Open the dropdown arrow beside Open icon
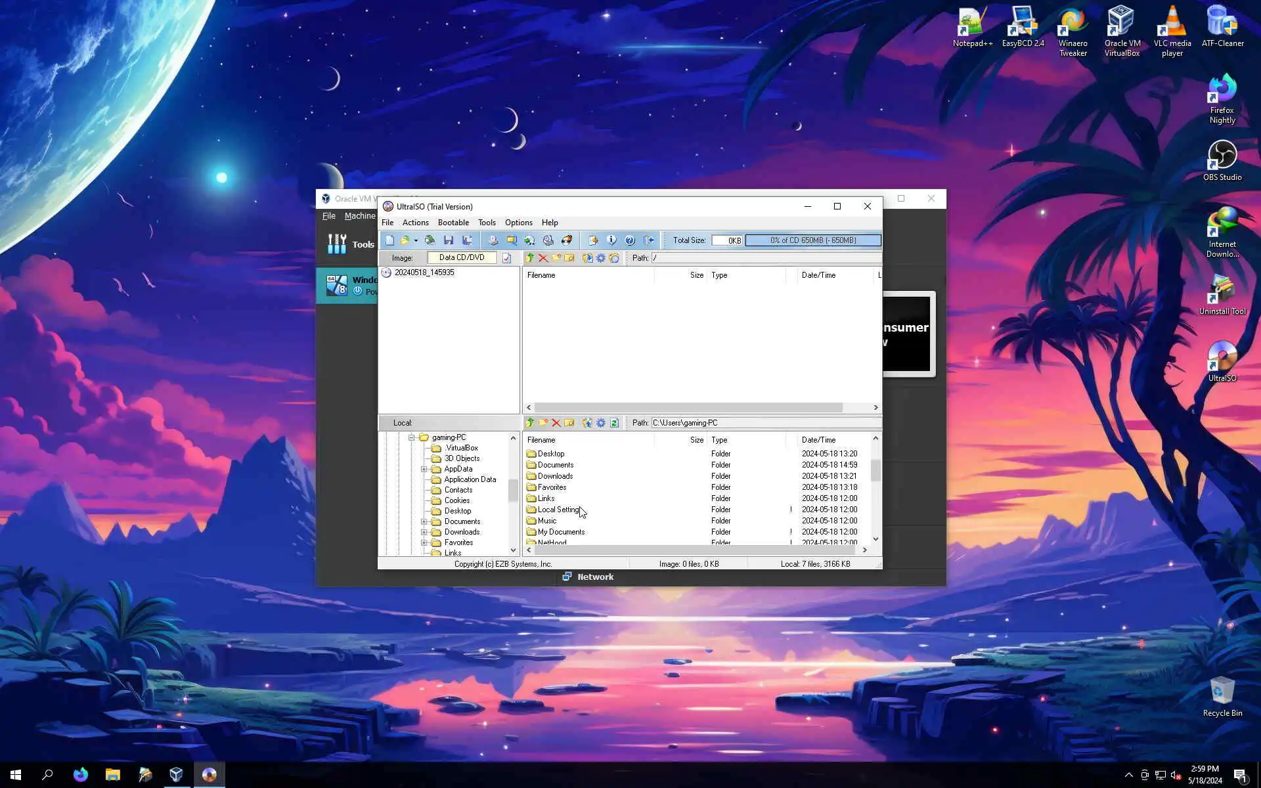This screenshot has height=788, width=1261. tap(416, 241)
